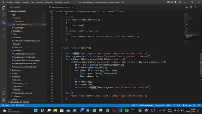This screenshot has height=114, width=202.
Task: Toggle the secondary side bar layout icon
Action: [175, 2]
